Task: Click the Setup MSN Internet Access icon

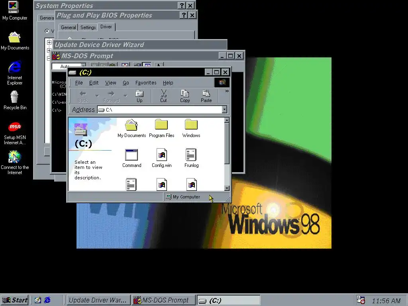Action: tap(15, 133)
